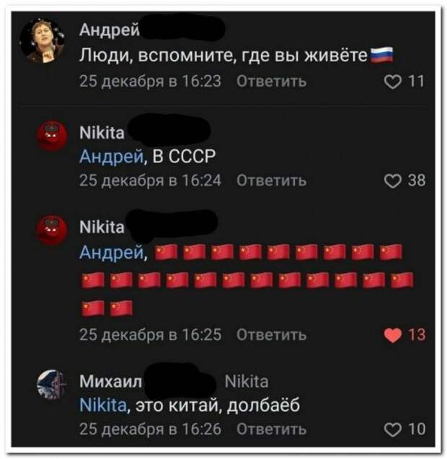Reply to Андрей's comment from 16:23
Viewport: 447px width, 459px height.
(272, 81)
